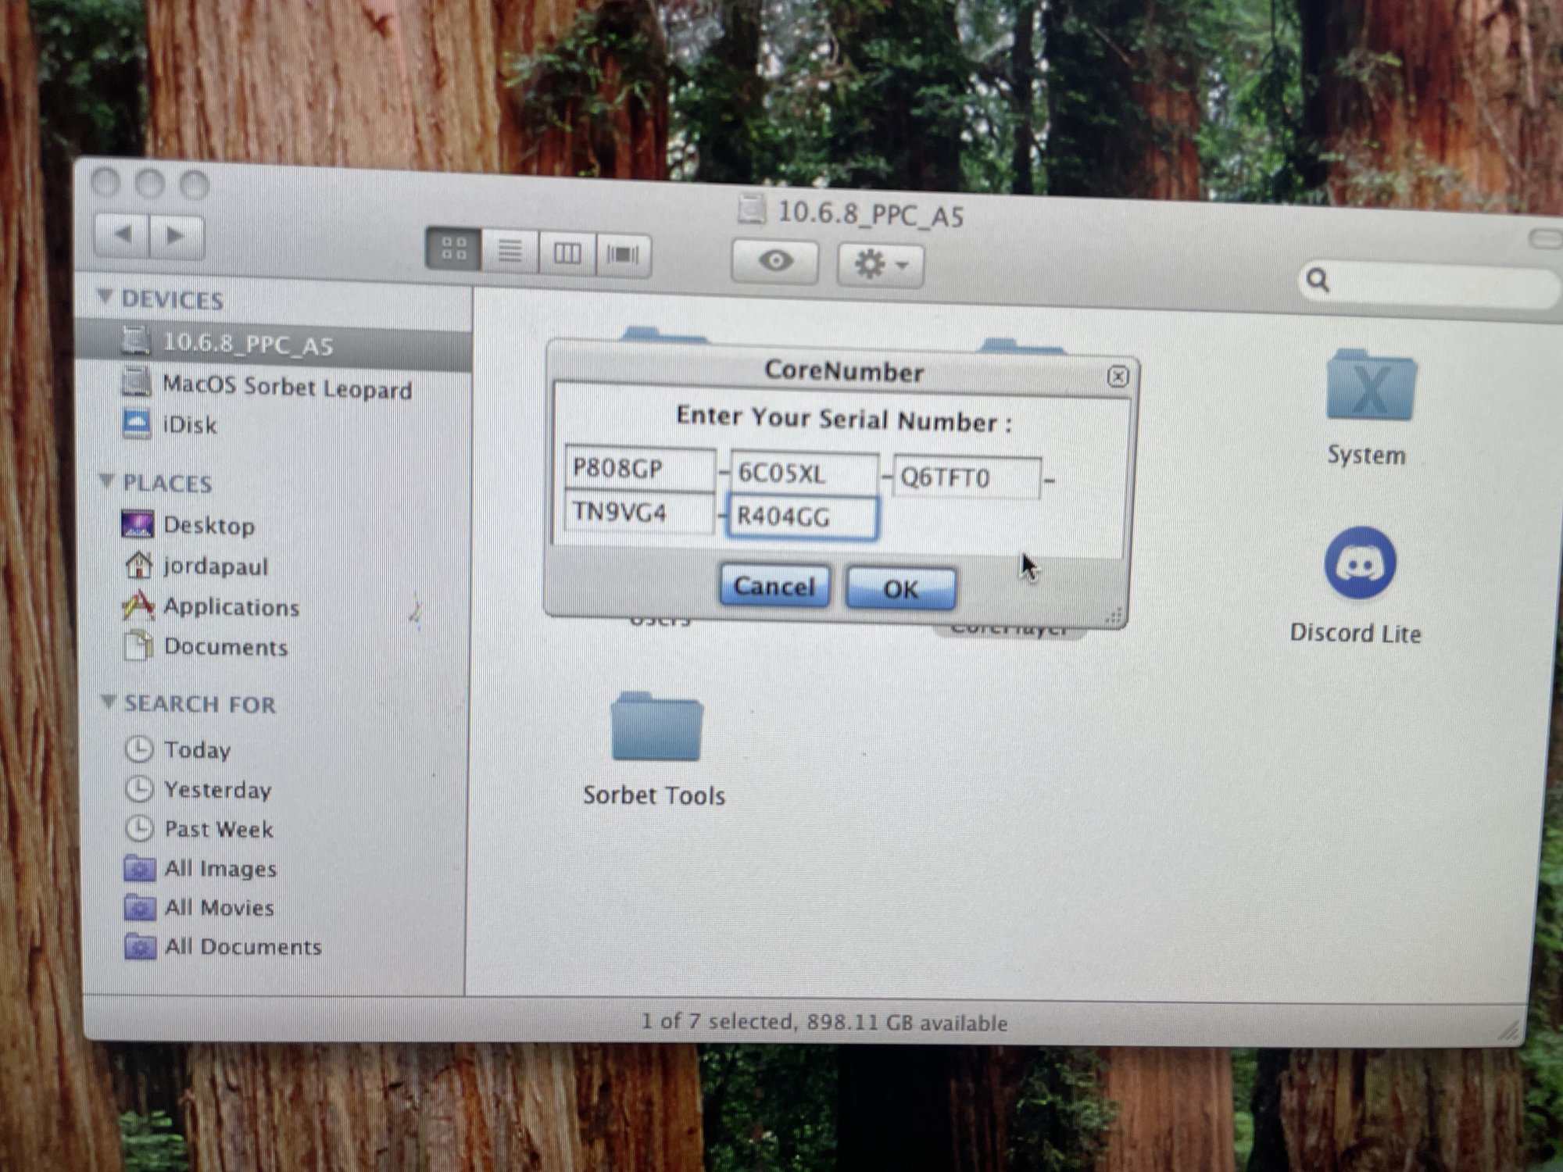Switch to Cover Flow view
The image size is (1563, 1172).
pyautogui.click(x=622, y=254)
